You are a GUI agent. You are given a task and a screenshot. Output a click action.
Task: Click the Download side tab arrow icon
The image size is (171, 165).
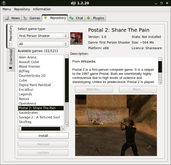pyautogui.click(x=11, y=68)
